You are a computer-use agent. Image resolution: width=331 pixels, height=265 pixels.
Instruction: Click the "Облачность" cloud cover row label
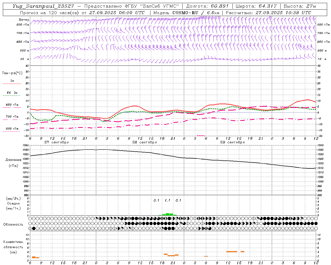pos(13,224)
